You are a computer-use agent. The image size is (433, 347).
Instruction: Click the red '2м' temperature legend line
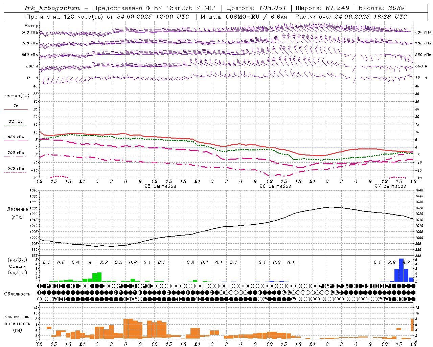coord(16,109)
